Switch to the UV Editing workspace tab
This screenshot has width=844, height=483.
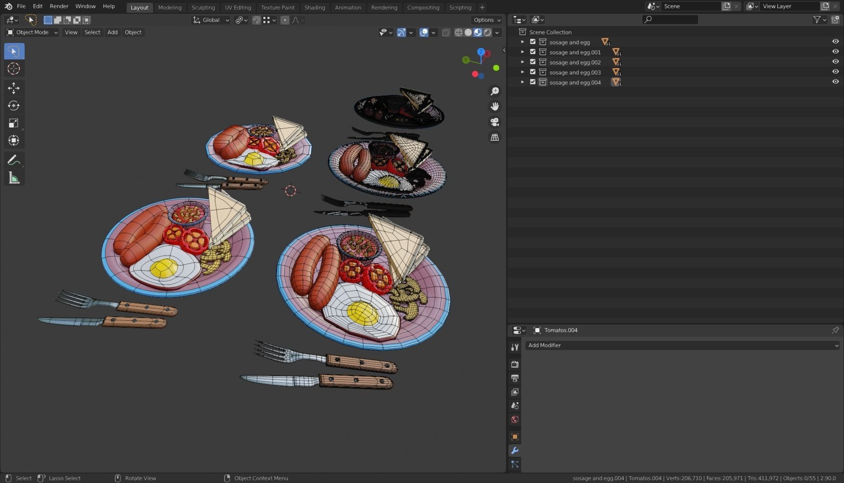[238, 7]
